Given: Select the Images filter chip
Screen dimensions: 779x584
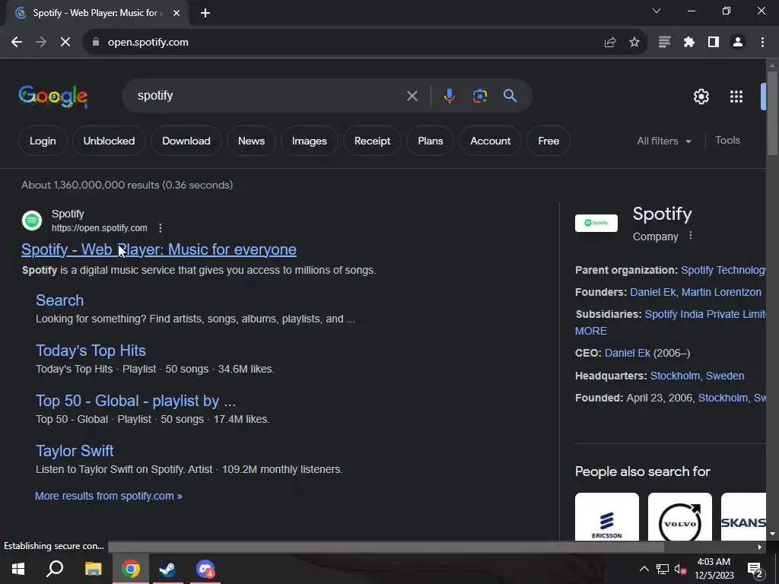Looking at the screenshot, I should click(x=309, y=141).
